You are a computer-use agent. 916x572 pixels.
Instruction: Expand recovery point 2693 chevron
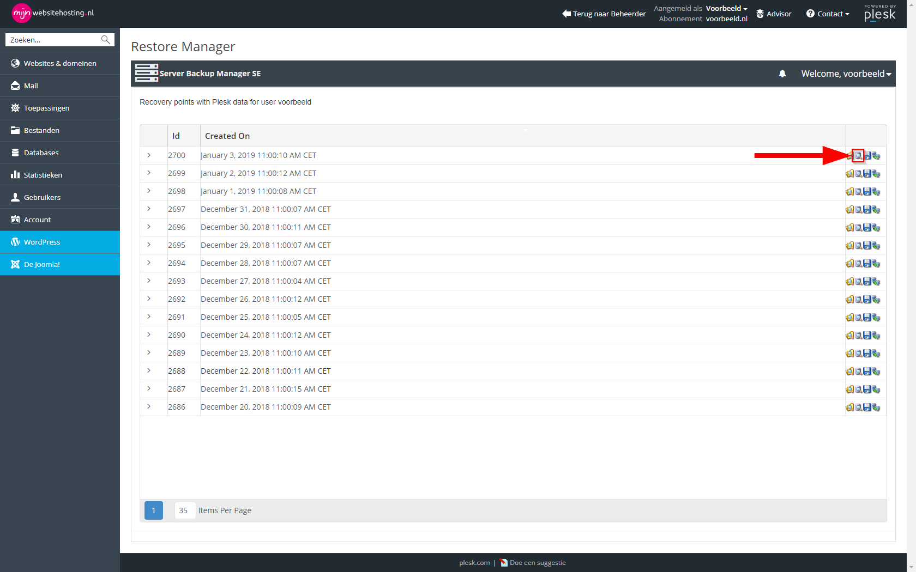149,281
